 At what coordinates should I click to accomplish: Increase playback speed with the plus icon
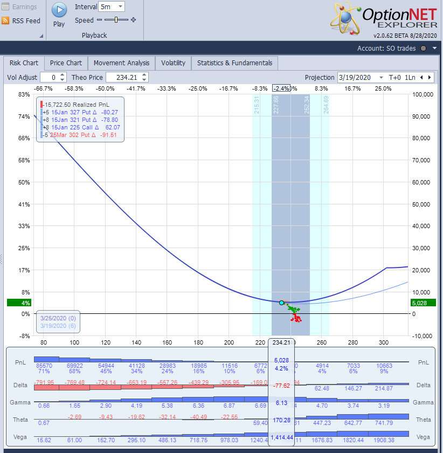134,19
